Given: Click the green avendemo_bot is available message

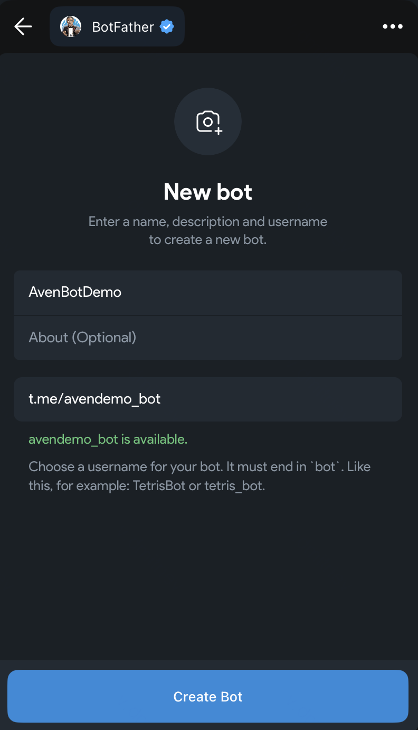Looking at the screenshot, I should pos(108,439).
